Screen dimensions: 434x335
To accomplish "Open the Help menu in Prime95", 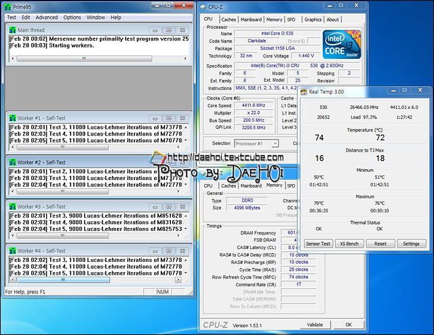I will 116,18.
